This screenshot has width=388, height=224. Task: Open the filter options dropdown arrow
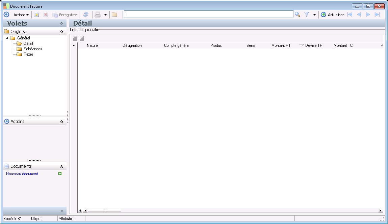314,15
